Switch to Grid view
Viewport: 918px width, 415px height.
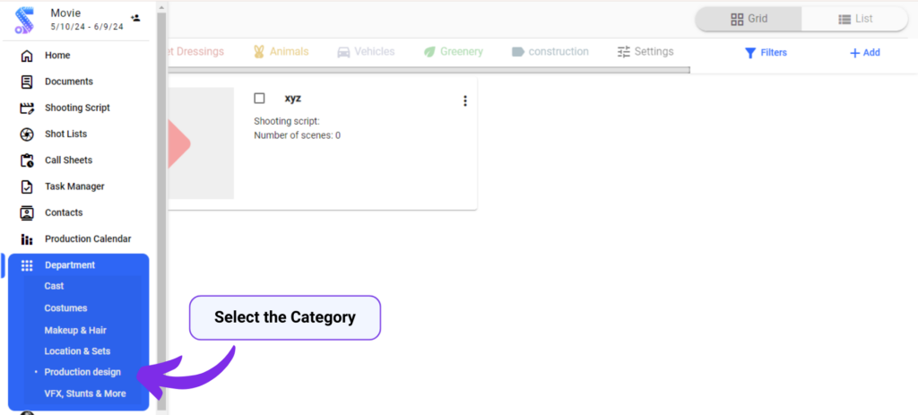749,19
